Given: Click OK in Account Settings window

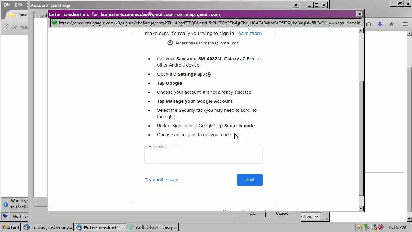Looking at the screenshot, I should coord(252,213).
